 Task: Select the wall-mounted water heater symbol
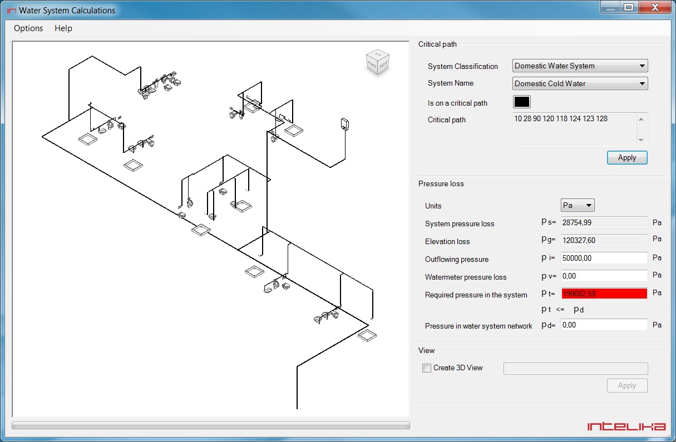click(344, 123)
